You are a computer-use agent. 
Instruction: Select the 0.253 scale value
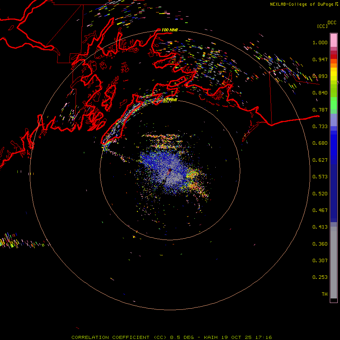(320, 277)
